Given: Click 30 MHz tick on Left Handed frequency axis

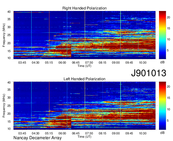Looking at the screenshot, I should (9, 98).
